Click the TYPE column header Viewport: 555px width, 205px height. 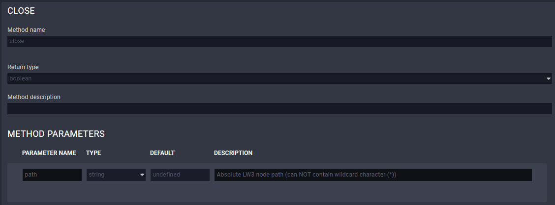(93, 153)
